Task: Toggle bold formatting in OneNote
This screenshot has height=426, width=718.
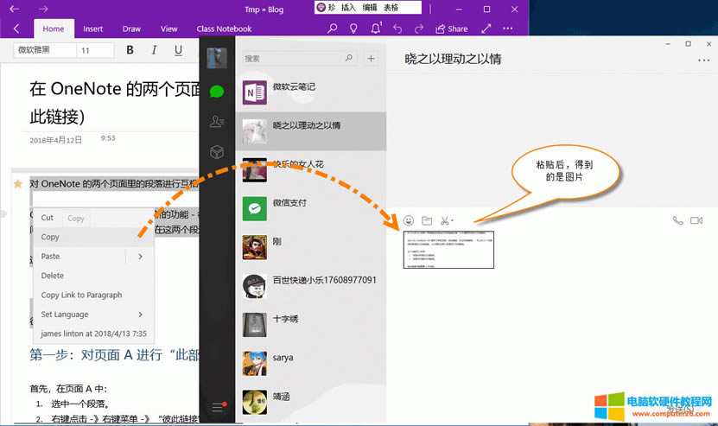Action: click(x=130, y=50)
